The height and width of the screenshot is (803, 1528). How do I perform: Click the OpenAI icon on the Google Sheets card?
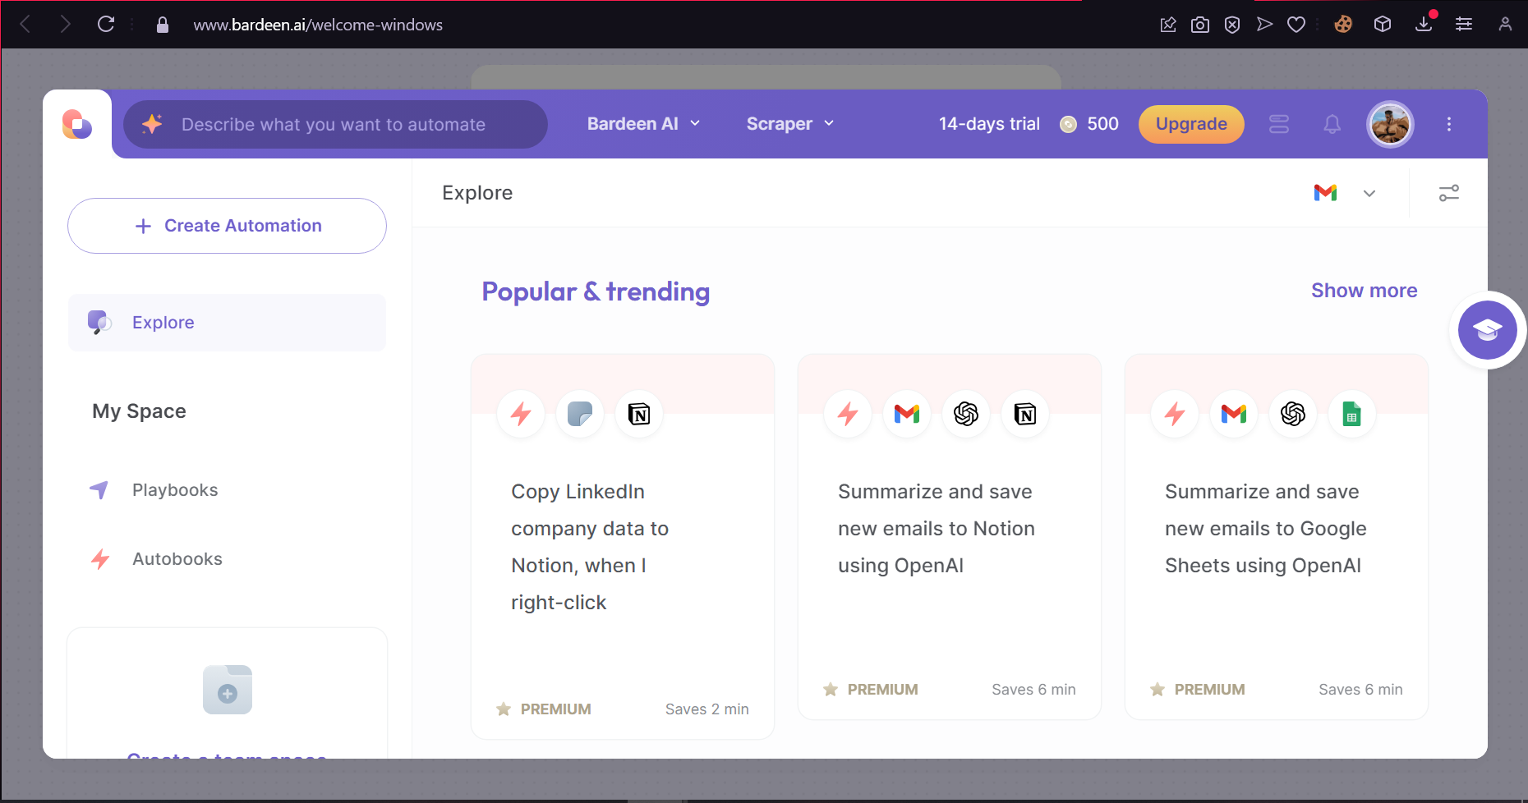tap(1293, 414)
